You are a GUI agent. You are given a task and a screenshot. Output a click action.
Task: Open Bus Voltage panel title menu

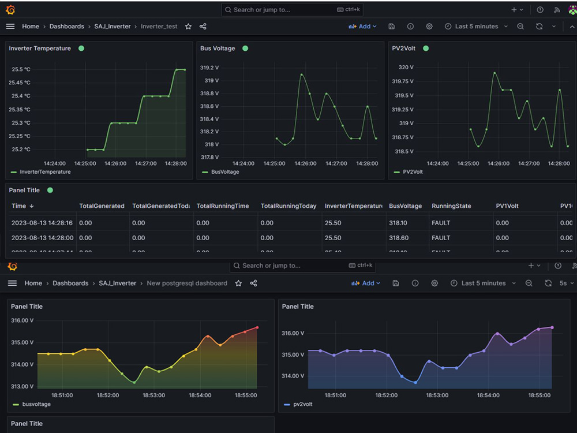click(218, 48)
